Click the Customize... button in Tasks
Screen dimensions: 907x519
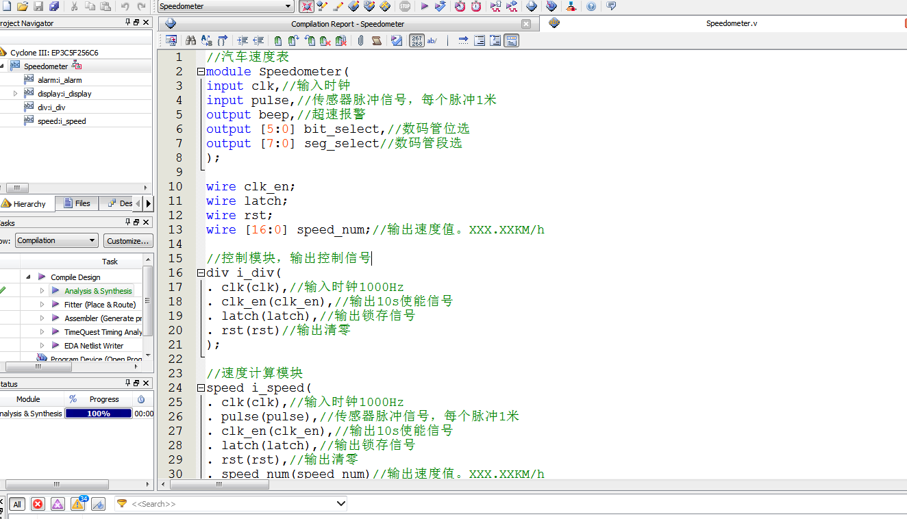[128, 240]
